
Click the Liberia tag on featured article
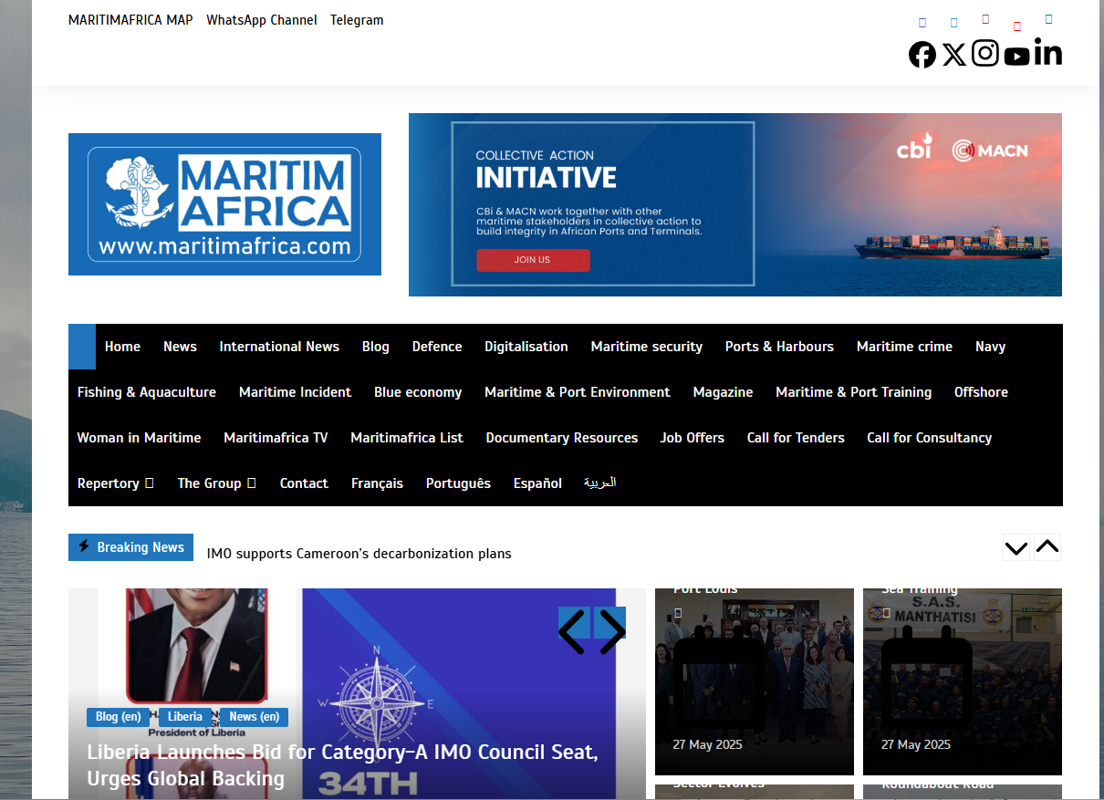pyautogui.click(x=185, y=717)
